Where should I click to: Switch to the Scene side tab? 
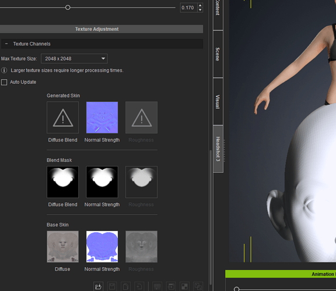click(x=218, y=54)
